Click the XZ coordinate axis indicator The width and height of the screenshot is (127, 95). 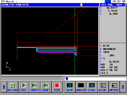click(x=8, y=66)
